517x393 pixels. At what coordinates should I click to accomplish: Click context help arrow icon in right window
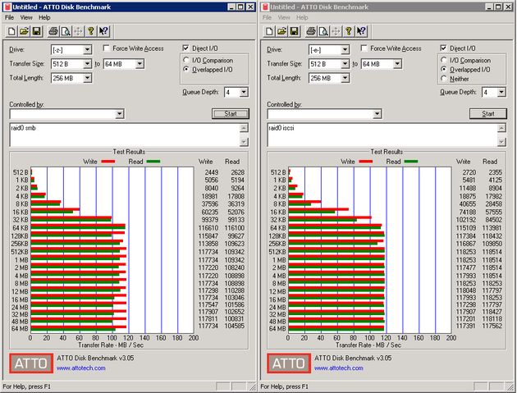[361, 31]
